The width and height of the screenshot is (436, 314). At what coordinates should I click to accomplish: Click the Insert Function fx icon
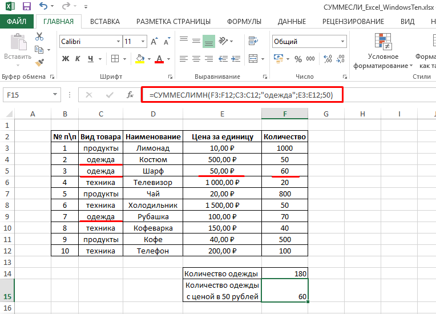pos(130,95)
